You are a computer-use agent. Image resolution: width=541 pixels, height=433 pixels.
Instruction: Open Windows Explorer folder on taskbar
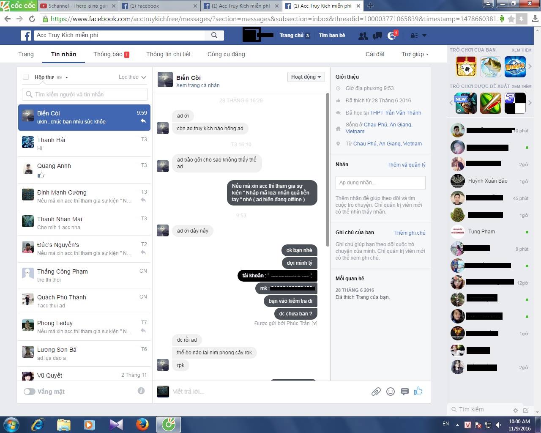[x=64, y=424]
